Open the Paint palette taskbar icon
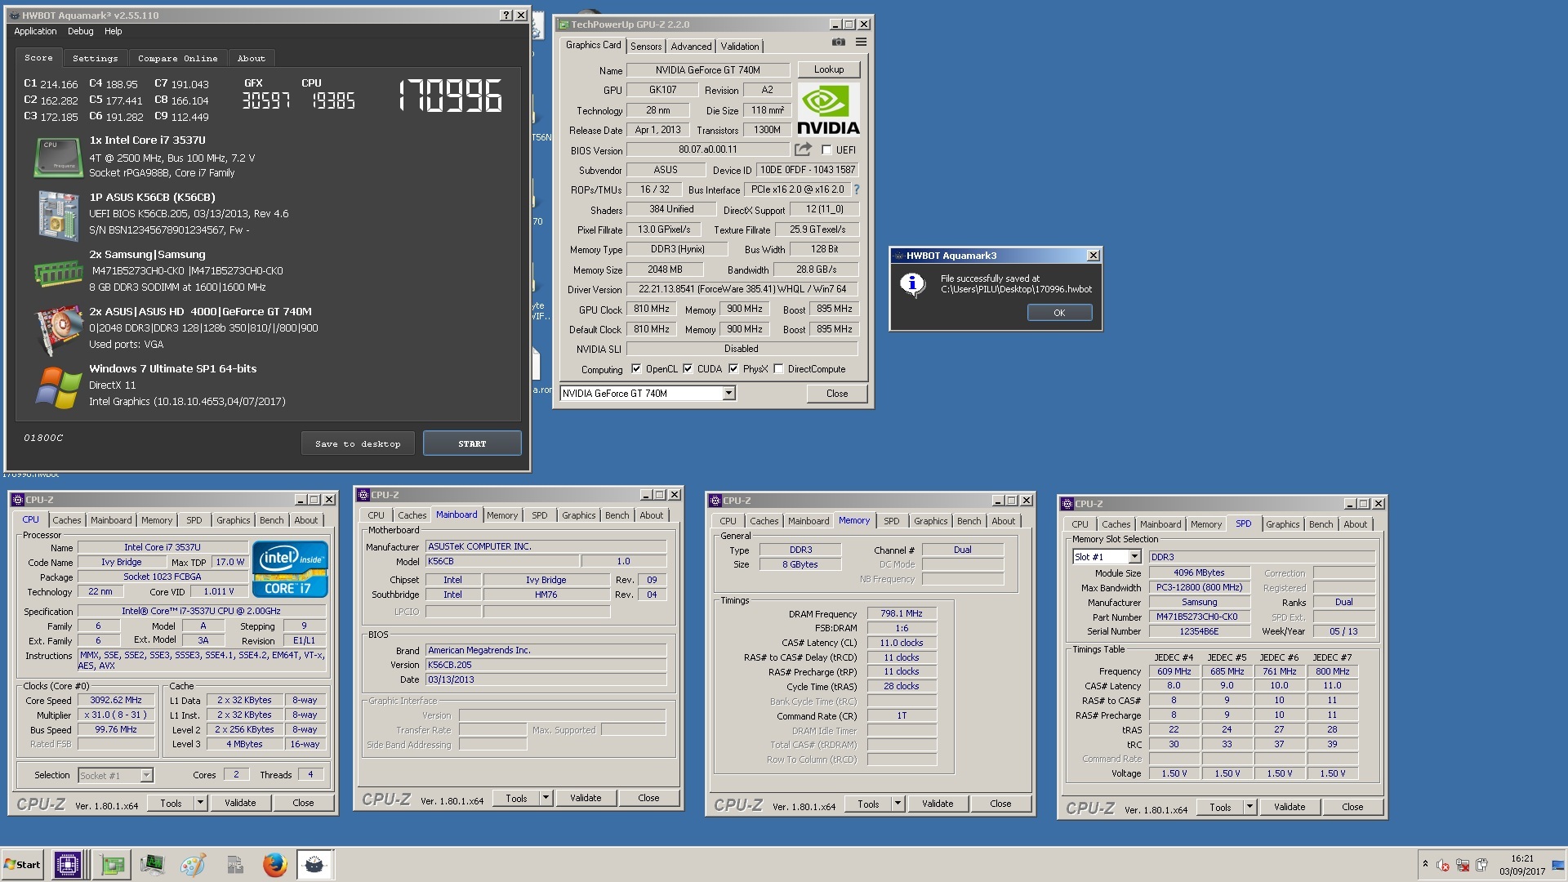 (193, 865)
